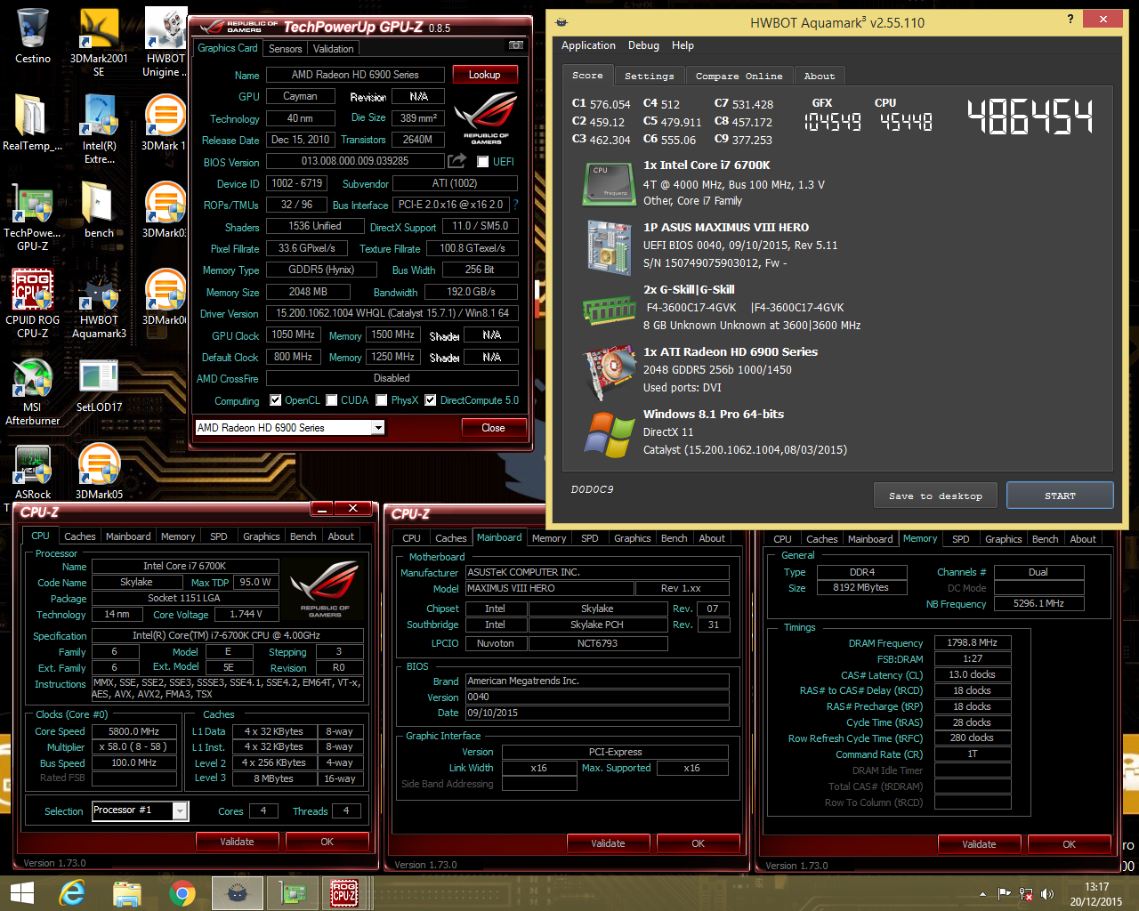Toggle the DirectCompute 5.0 checkbox
The width and height of the screenshot is (1139, 911).
tap(431, 400)
